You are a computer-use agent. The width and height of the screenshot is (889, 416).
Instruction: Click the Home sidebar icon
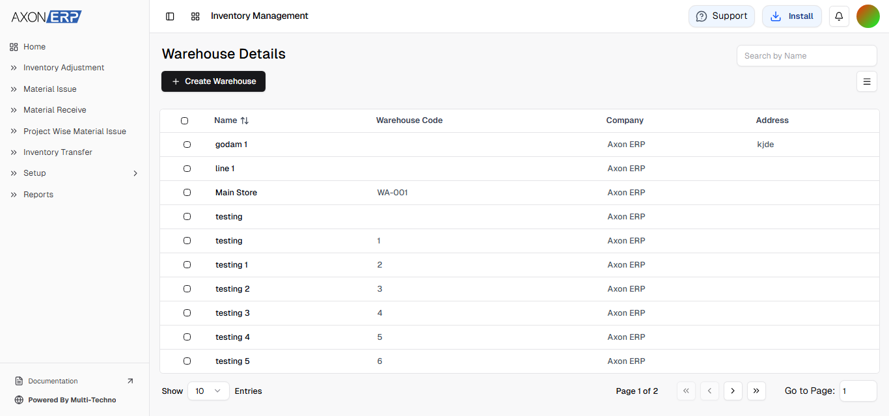(x=14, y=47)
